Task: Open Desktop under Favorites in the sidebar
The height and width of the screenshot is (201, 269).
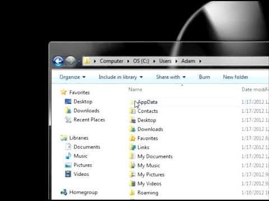Action: (83, 102)
